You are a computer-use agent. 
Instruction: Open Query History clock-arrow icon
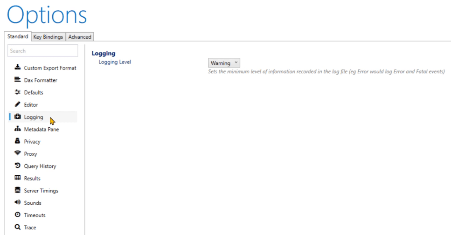[x=18, y=166]
